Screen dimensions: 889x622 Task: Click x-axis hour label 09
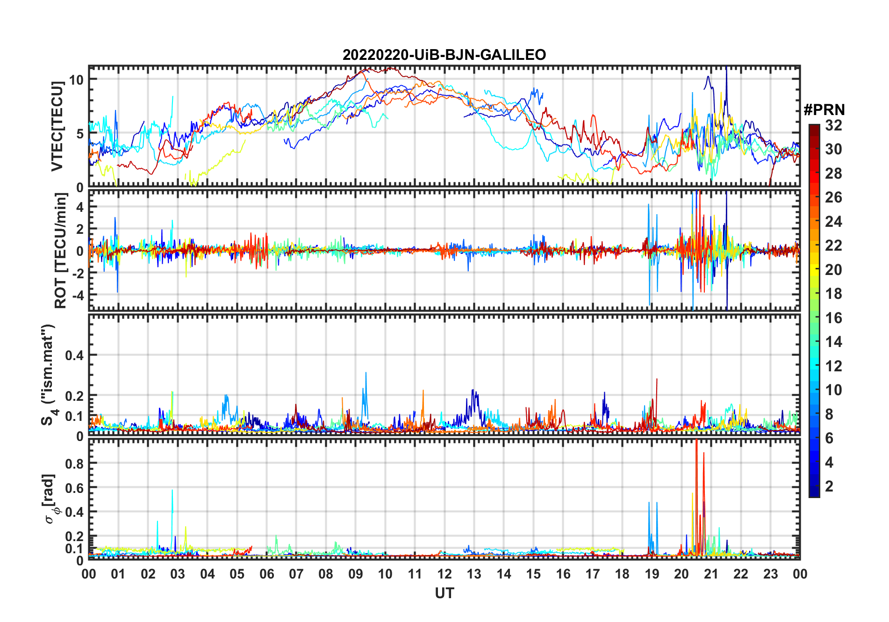pos(356,574)
